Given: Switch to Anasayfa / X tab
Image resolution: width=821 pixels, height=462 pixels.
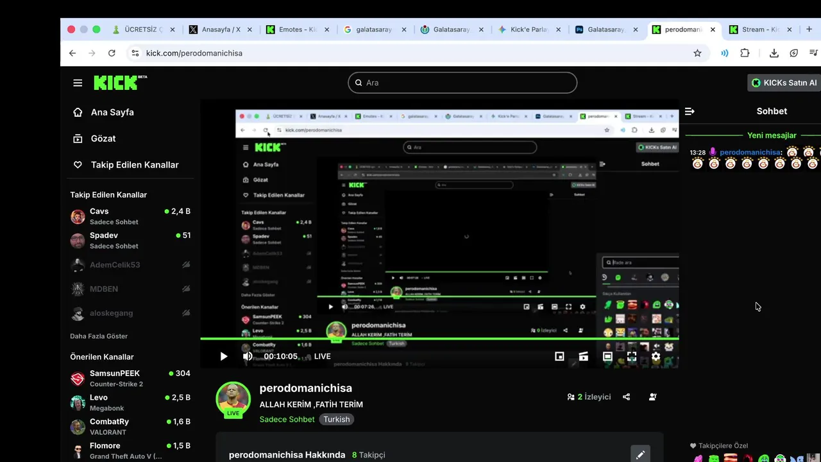Looking at the screenshot, I should (220, 30).
